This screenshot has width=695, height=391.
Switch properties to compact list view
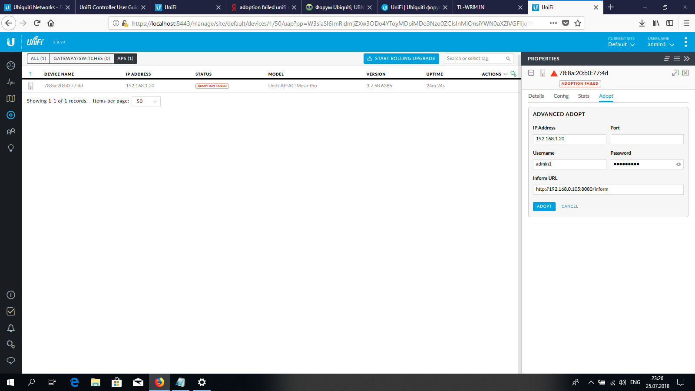tap(667, 59)
